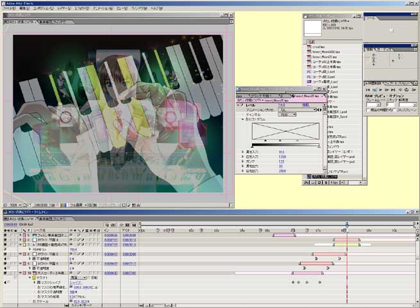Hide layer 7 with its eye toggle
420x308 pixels.
pos(5,244)
